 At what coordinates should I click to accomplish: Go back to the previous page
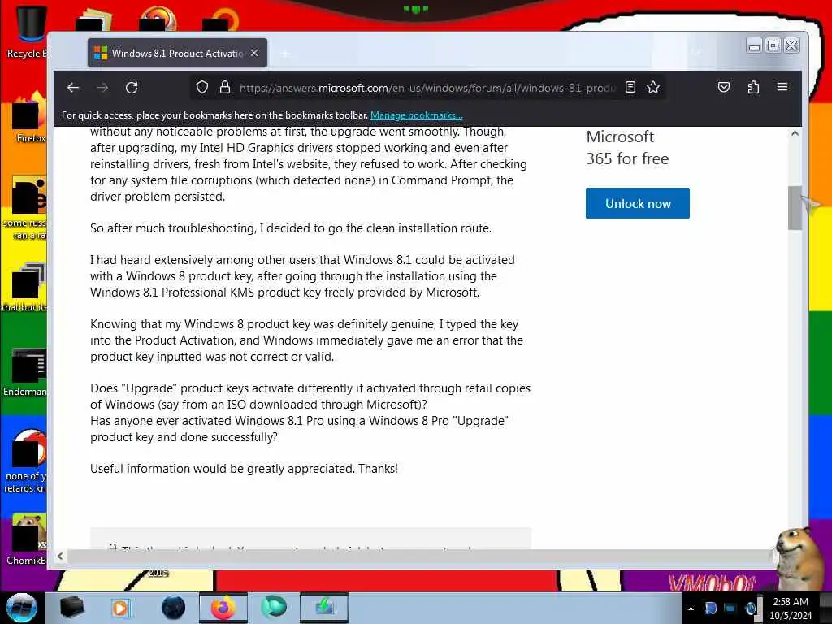73,88
